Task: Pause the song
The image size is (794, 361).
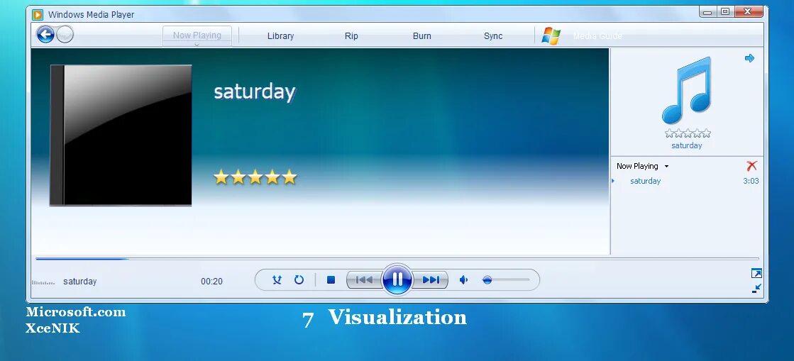Action: coord(397,279)
